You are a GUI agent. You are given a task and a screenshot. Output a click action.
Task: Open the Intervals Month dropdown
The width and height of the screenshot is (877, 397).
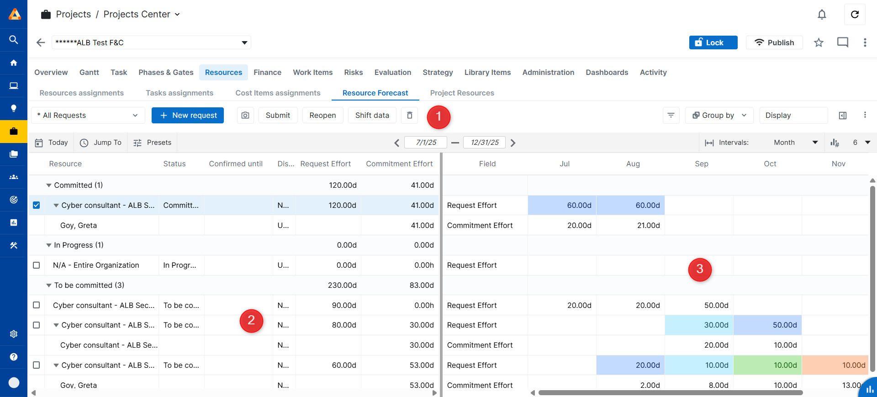tap(795, 143)
